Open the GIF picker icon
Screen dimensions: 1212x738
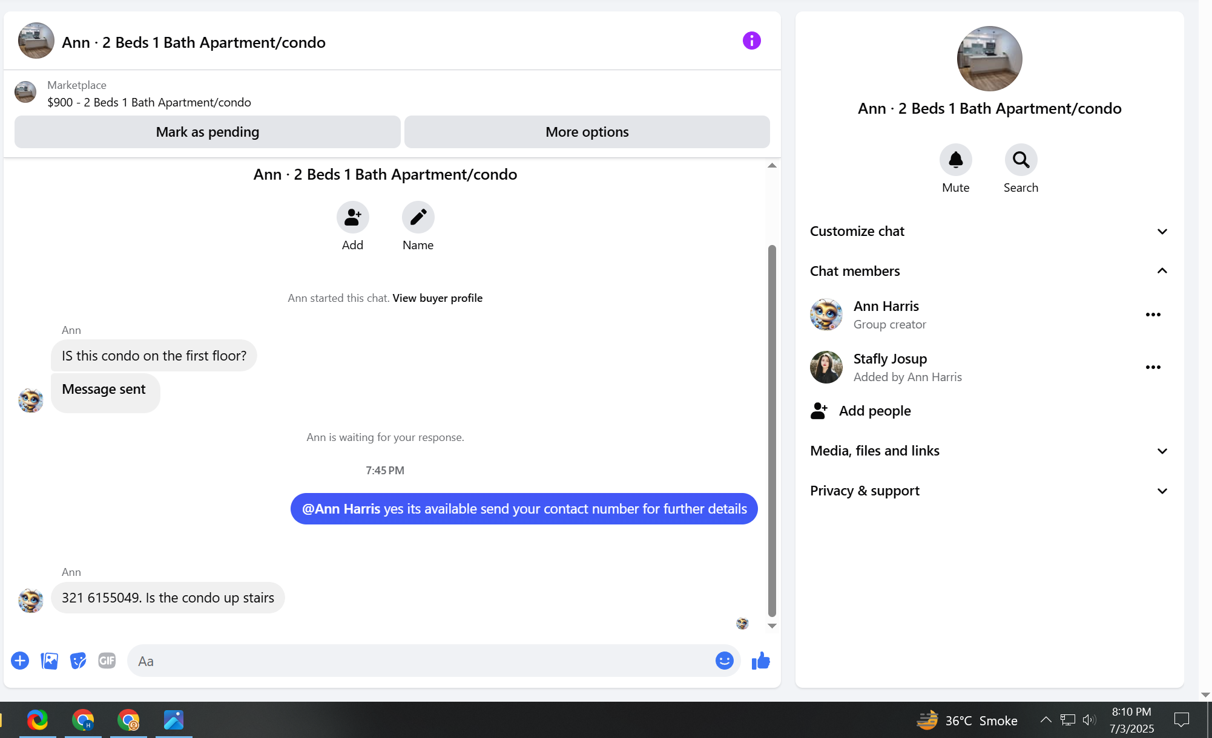click(x=107, y=661)
